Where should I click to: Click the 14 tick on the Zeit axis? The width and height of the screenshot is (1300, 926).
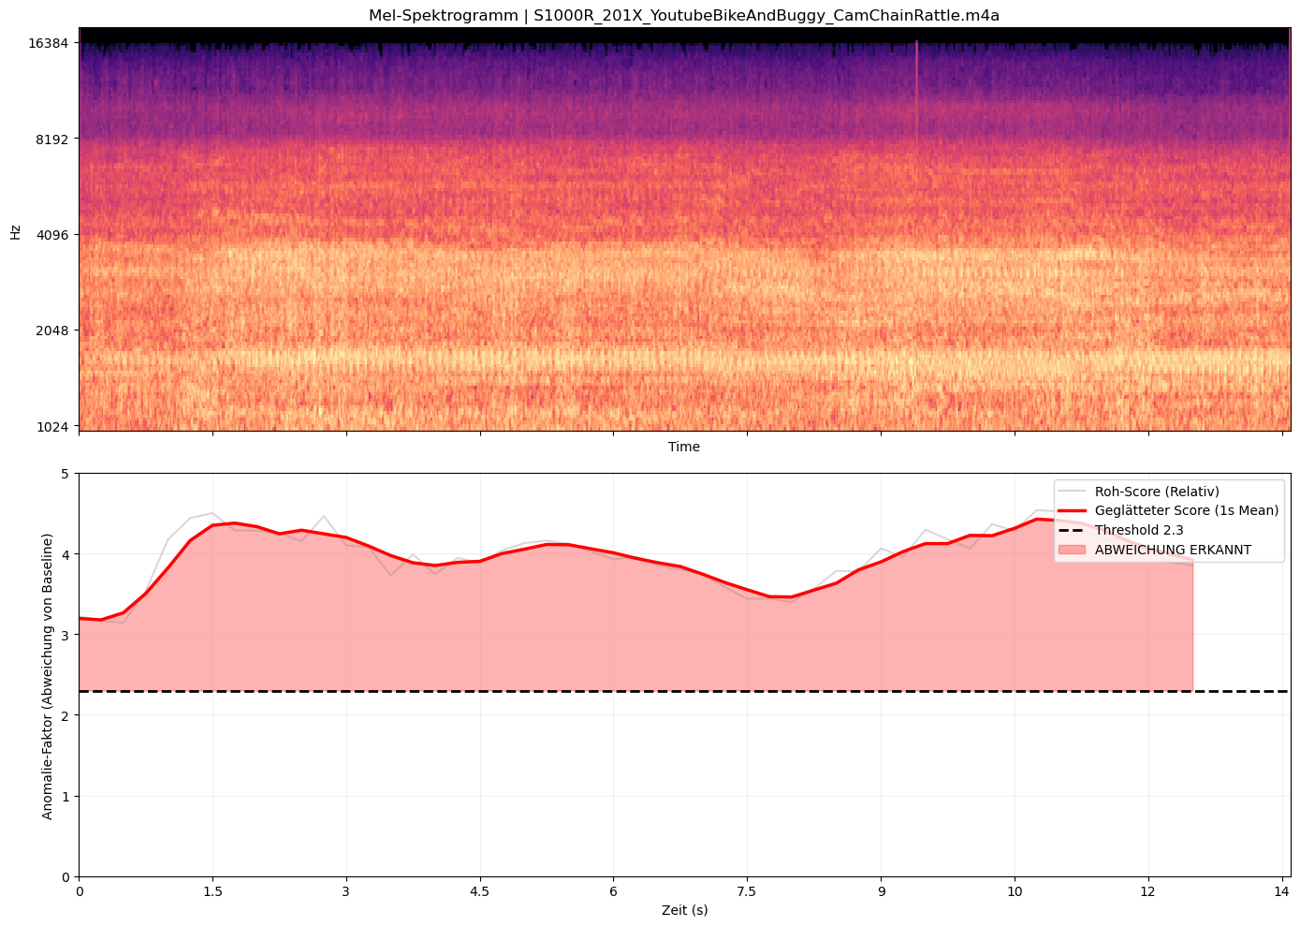pyautogui.click(x=1281, y=891)
